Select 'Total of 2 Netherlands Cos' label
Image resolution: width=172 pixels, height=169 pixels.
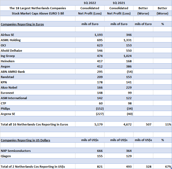(x=33, y=167)
